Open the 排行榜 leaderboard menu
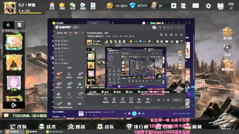 pyautogui.click(x=137, y=127)
